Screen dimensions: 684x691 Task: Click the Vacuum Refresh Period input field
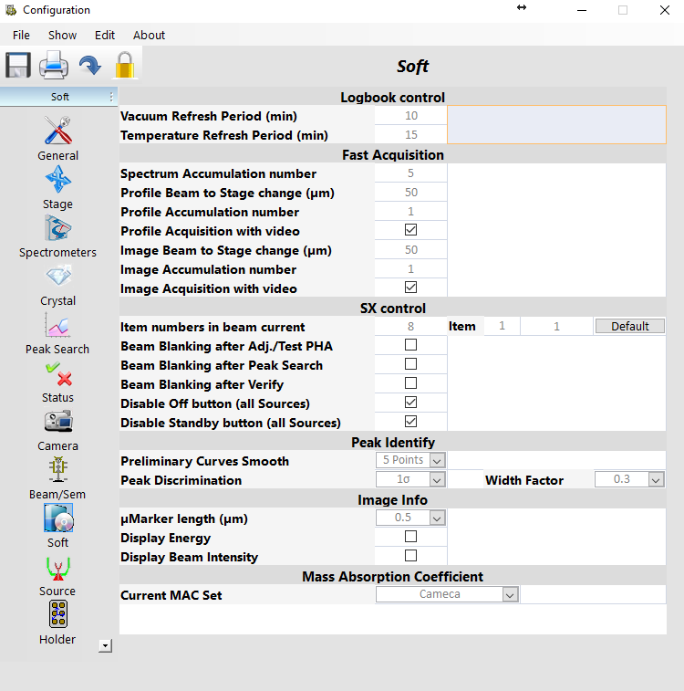tap(410, 116)
